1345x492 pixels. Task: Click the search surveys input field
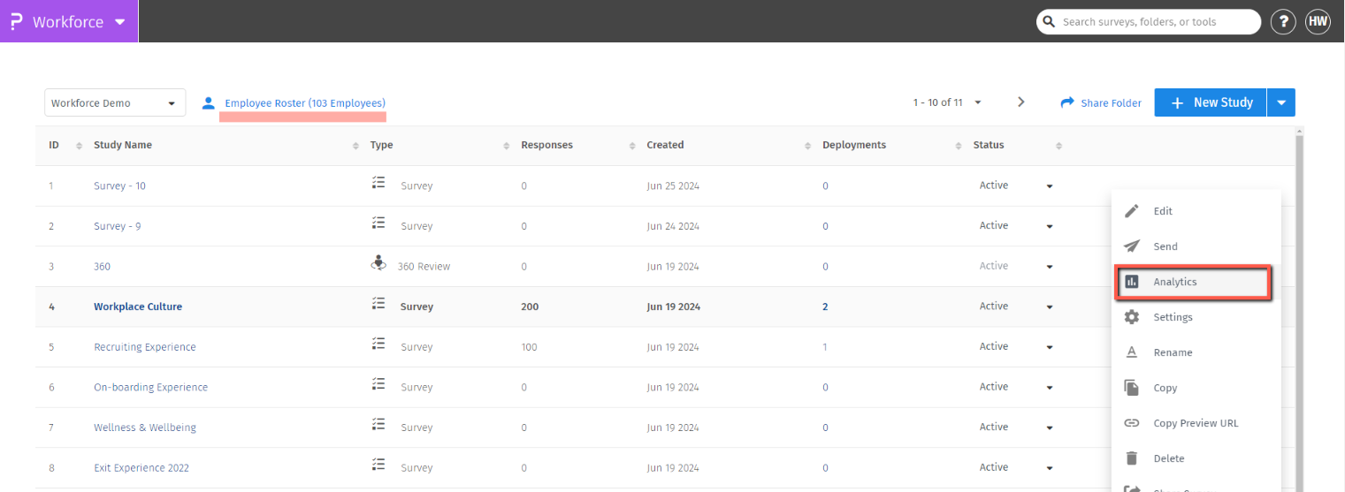1150,22
